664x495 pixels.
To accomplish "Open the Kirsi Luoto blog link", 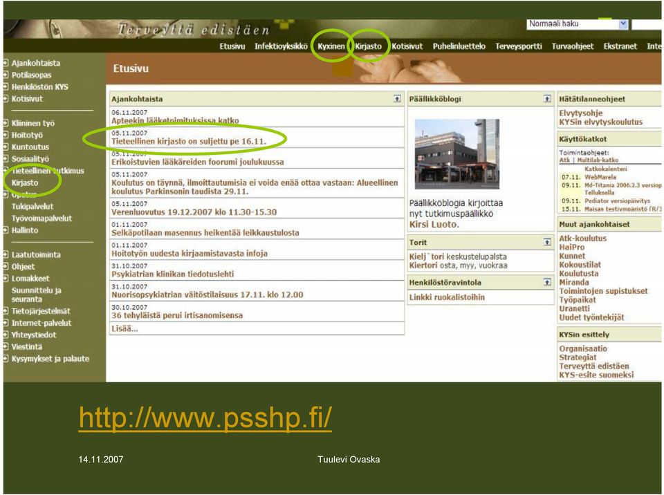I will point(434,225).
